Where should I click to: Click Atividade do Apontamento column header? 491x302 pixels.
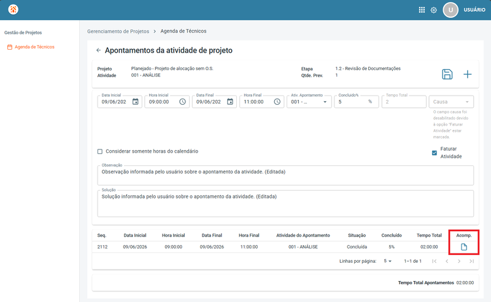[x=303, y=235]
